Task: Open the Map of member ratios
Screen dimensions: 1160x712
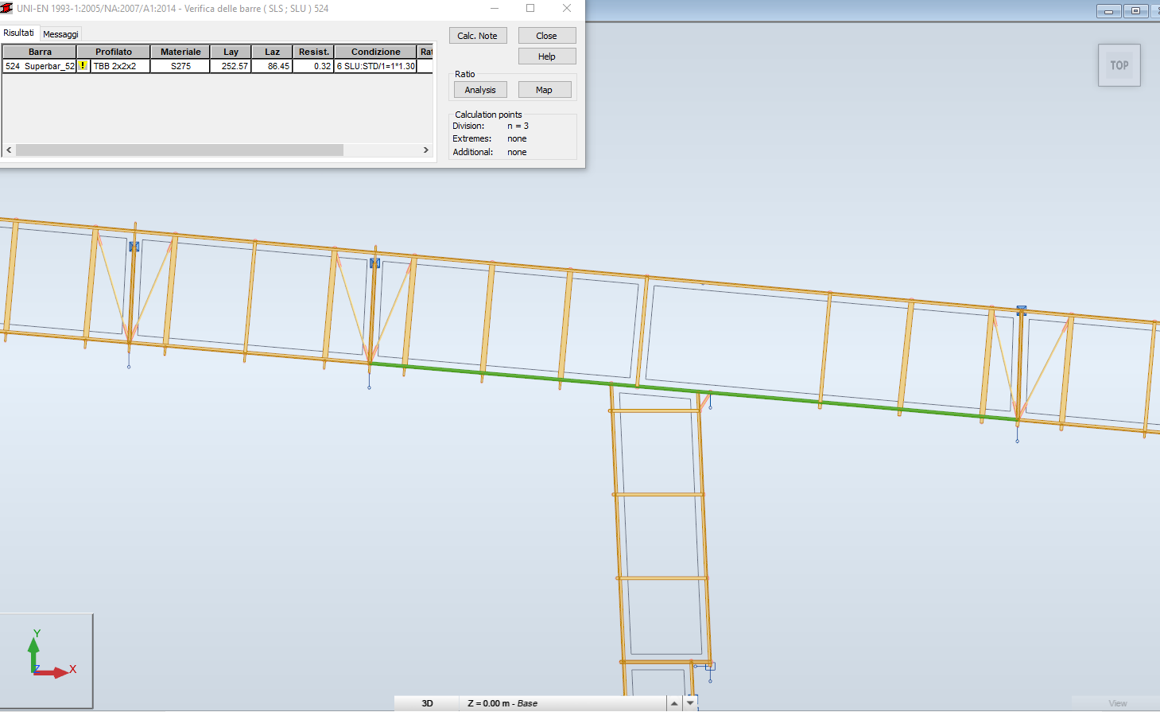Action: 545,89
